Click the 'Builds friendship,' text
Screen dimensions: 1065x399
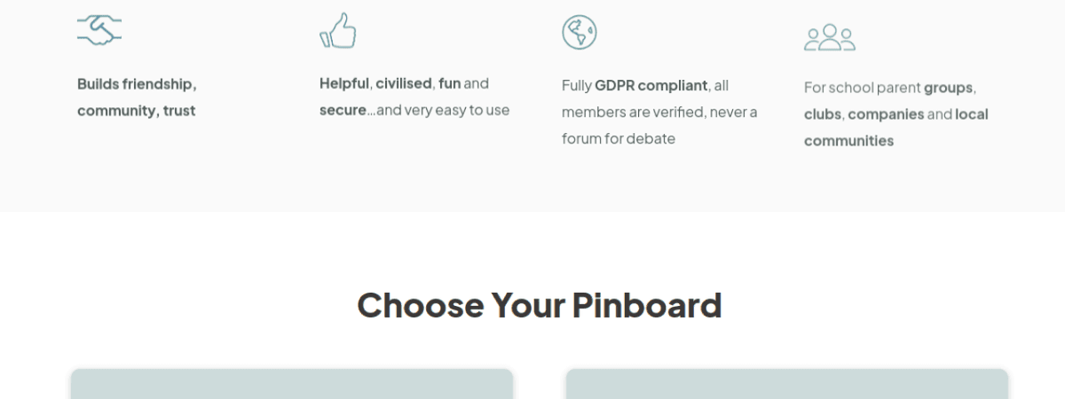click(137, 84)
